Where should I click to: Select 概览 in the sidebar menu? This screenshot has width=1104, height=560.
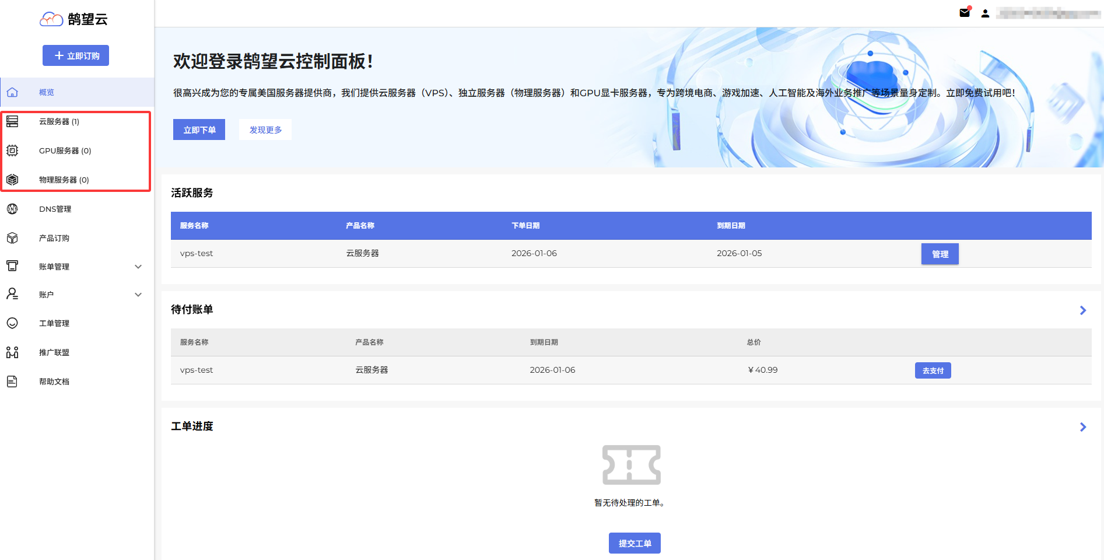click(x=47, y=92)
